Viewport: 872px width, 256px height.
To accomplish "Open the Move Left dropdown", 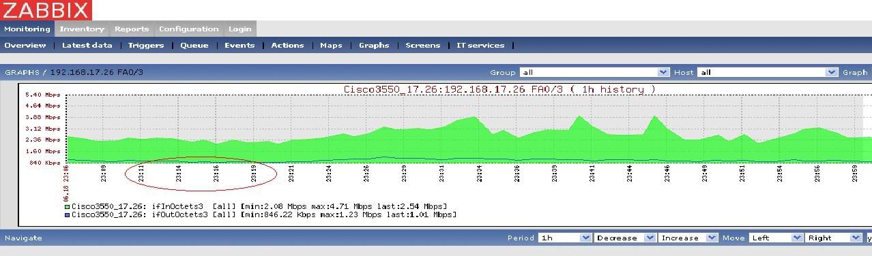I will point(775,238).
